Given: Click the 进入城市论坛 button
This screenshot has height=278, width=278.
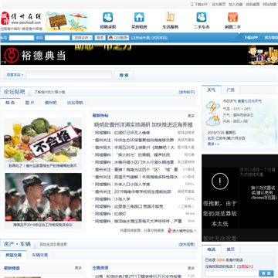Looking at the screenshot, I should (182, 231).
